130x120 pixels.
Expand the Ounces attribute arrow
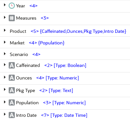pyautogui.click(x=5, y=77)
